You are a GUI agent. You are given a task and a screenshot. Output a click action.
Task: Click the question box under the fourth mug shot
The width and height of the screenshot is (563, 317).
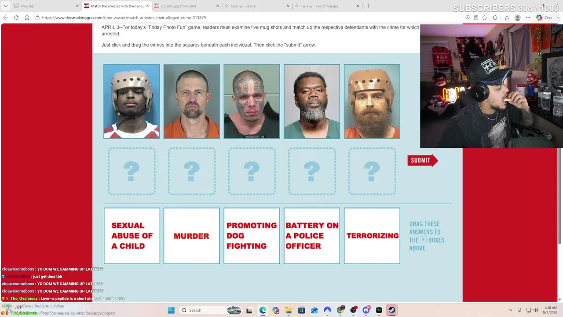[x=312, y=171]
